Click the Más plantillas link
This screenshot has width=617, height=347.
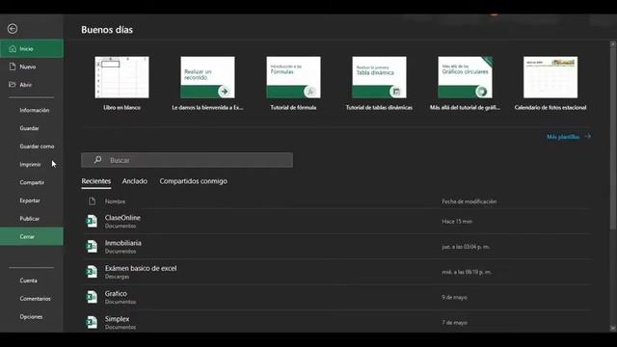563,137
